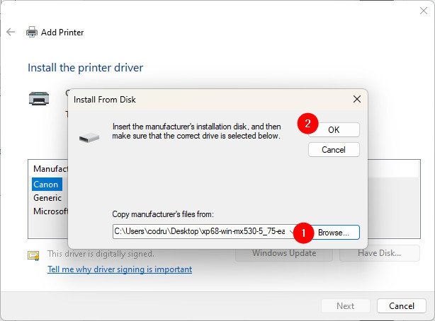435x321 pixels.
Task: Close the Install From Disk dialog
Action: click(x=356, y=100)
